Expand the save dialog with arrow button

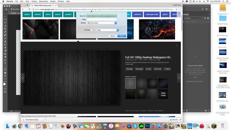pos(119,16)
